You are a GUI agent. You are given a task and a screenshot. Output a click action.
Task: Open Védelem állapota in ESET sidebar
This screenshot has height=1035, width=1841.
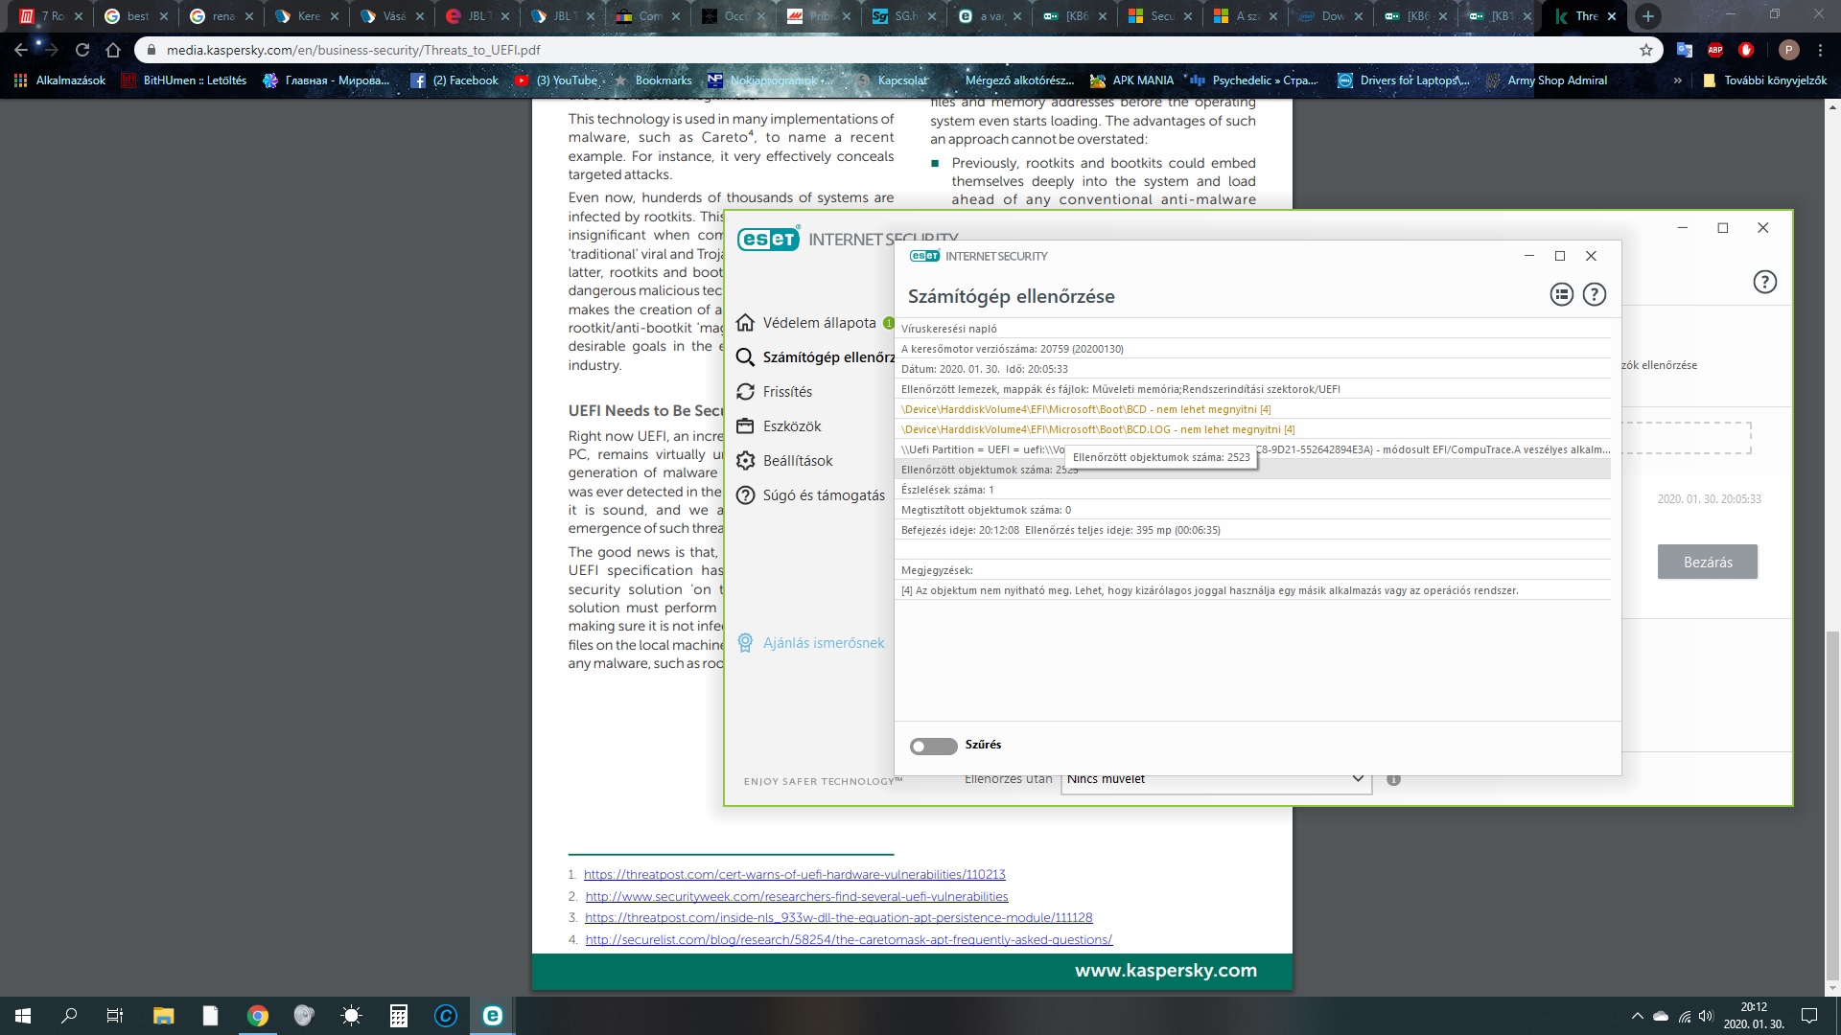coord(817,323)
